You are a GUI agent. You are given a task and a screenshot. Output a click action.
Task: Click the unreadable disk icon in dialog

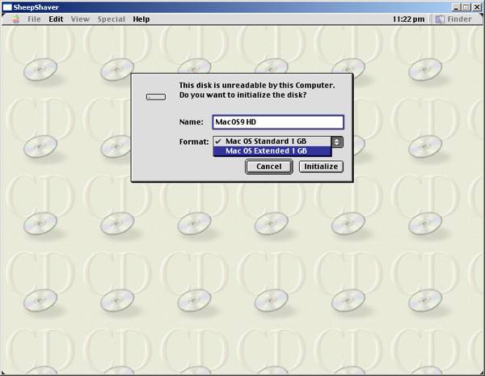pyautogui.click(x=155, y=97)
